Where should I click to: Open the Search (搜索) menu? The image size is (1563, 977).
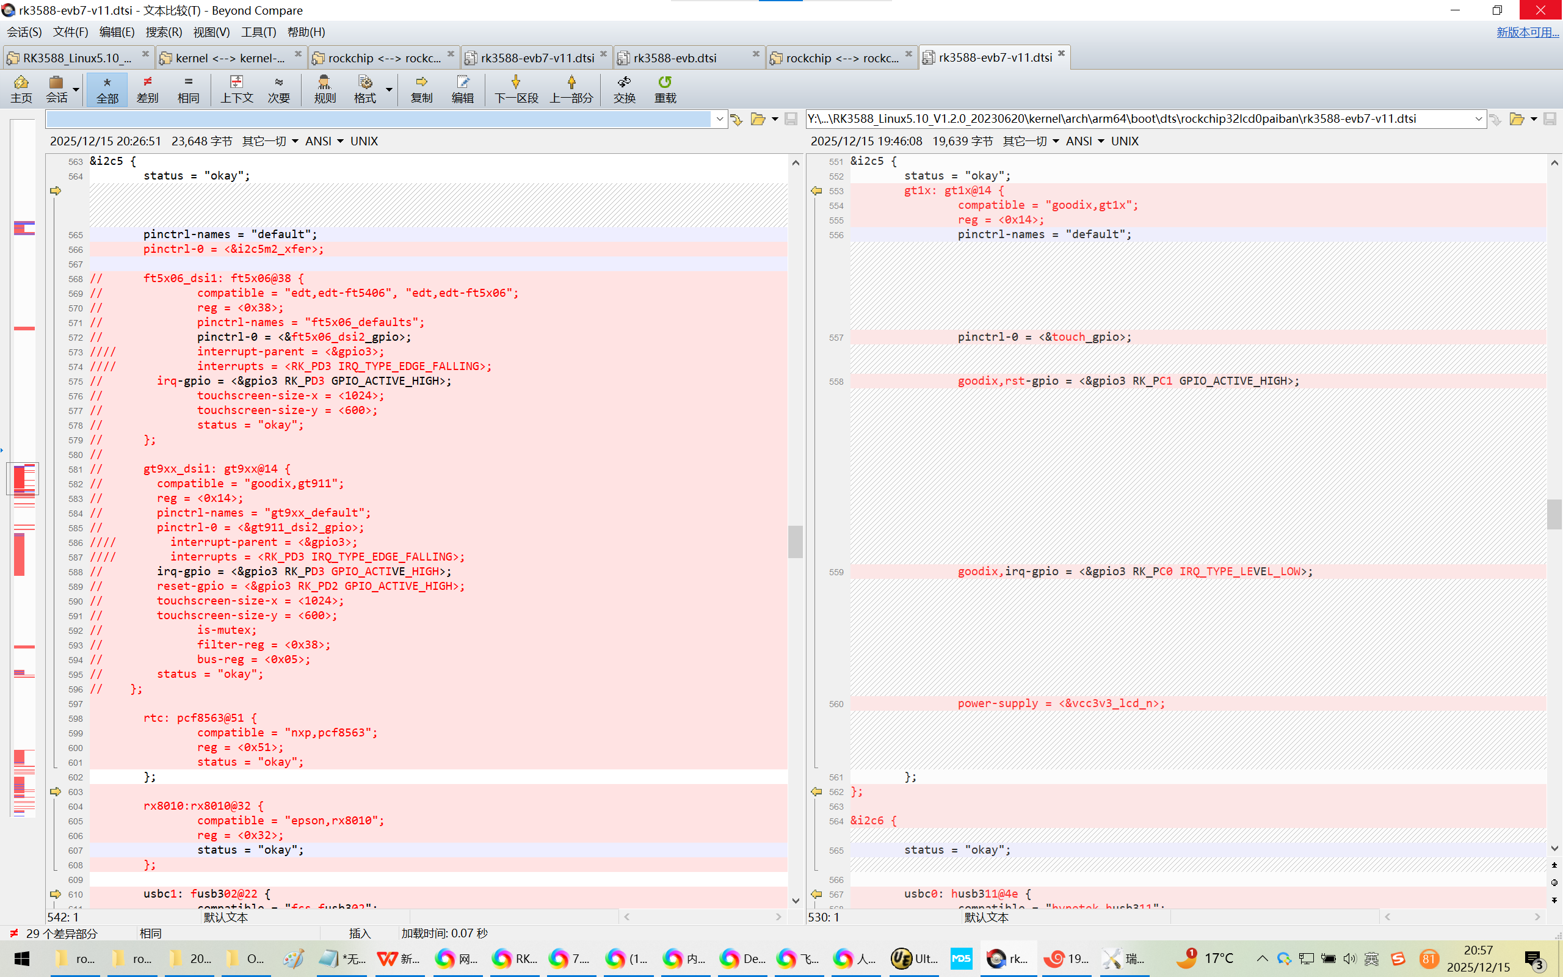tap(164, 32)
